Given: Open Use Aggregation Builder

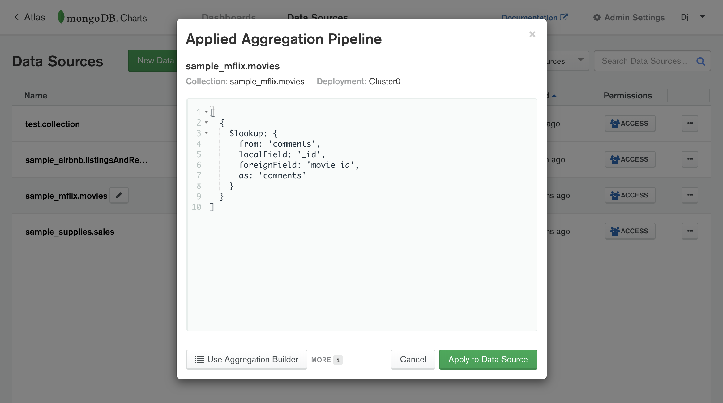Looking at the screenshot, I should pos(246,359).
